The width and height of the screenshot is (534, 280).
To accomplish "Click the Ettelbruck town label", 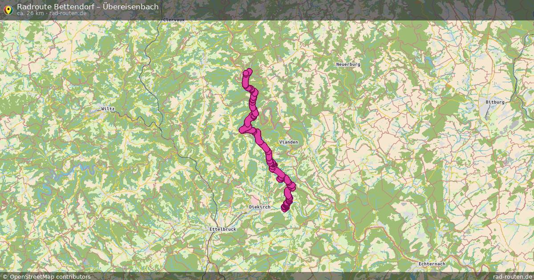I will [222, 229].
